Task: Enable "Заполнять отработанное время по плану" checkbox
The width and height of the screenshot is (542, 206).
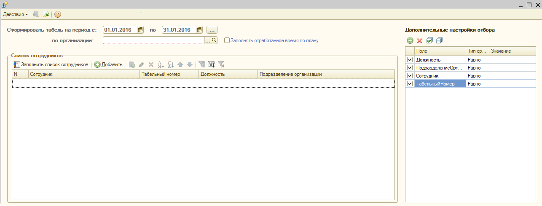Action: pyautogui.click(x=227, y=40)
